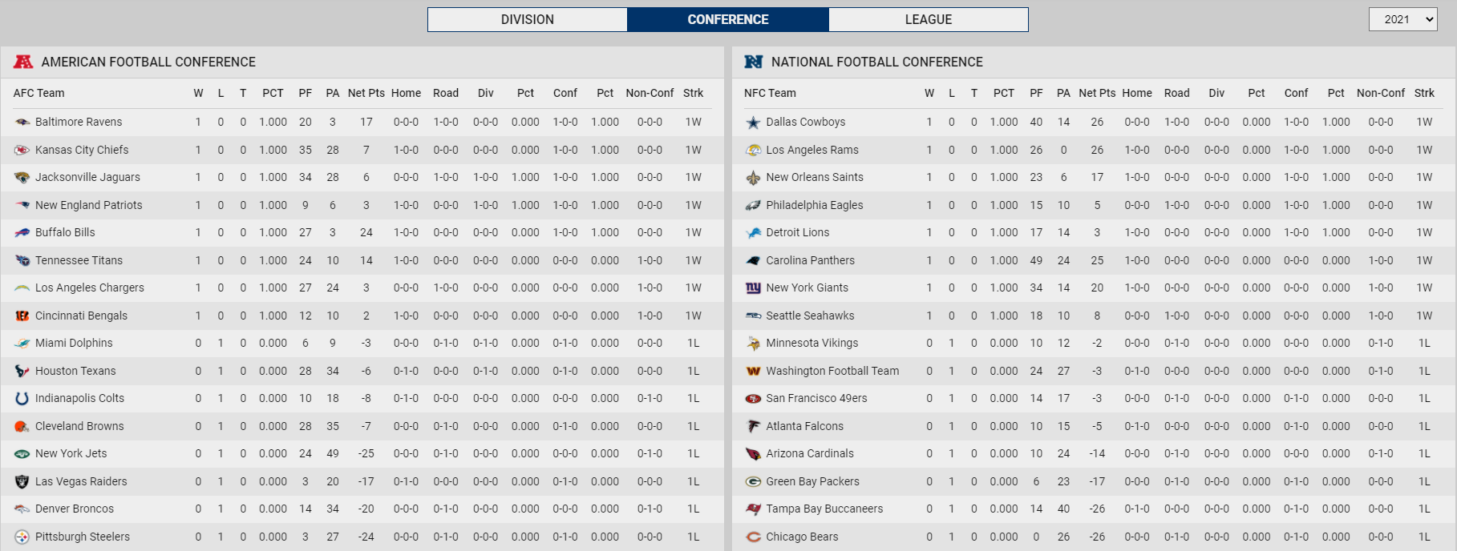The width and height of the screenshot is (1457, 551).
Task: Click the Los Angeles Rams logo
Action: pos(753,150)
